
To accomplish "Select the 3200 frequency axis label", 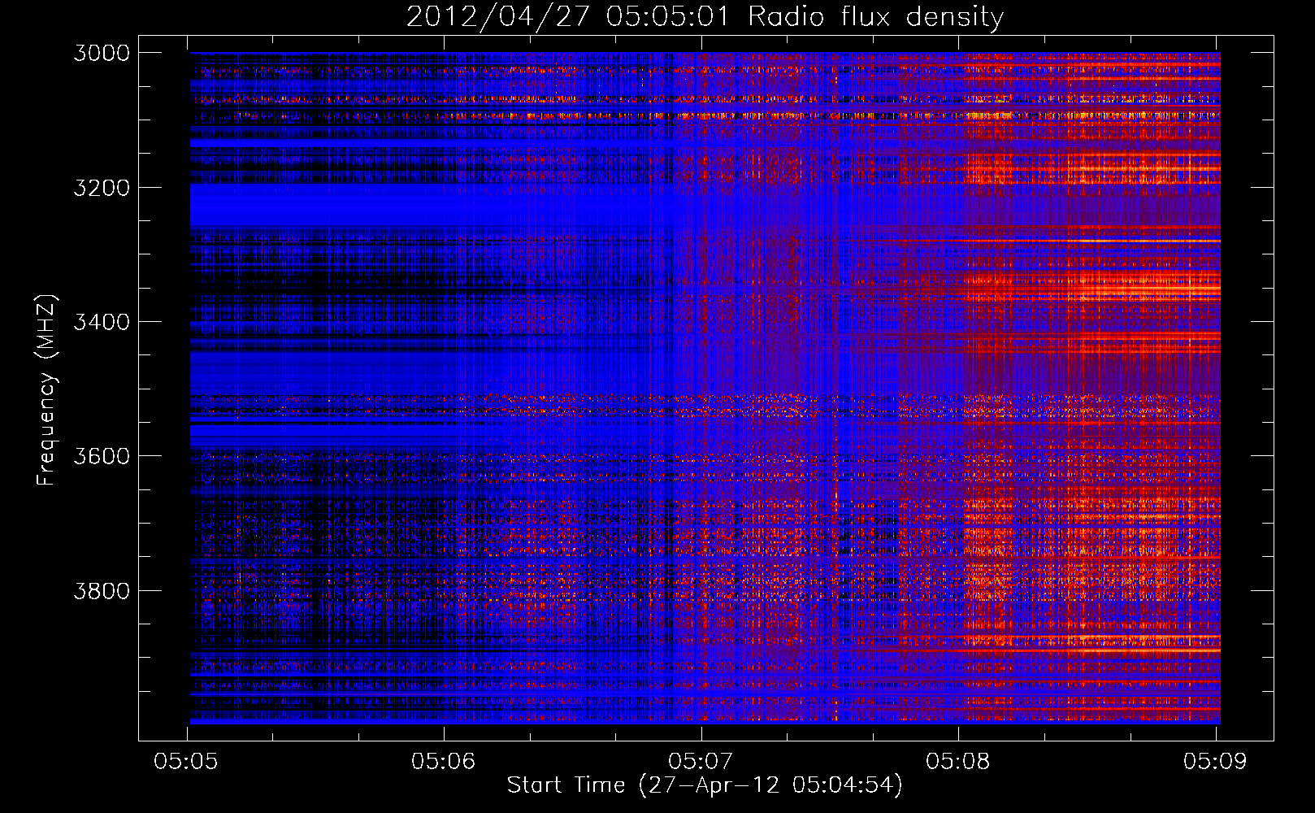I will click(x=102, y=188).
